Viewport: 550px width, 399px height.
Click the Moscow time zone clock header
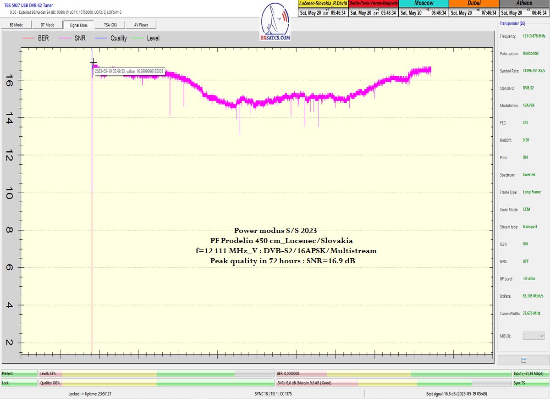point(423,3)
